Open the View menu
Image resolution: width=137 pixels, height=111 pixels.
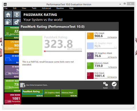pos(24,8)
